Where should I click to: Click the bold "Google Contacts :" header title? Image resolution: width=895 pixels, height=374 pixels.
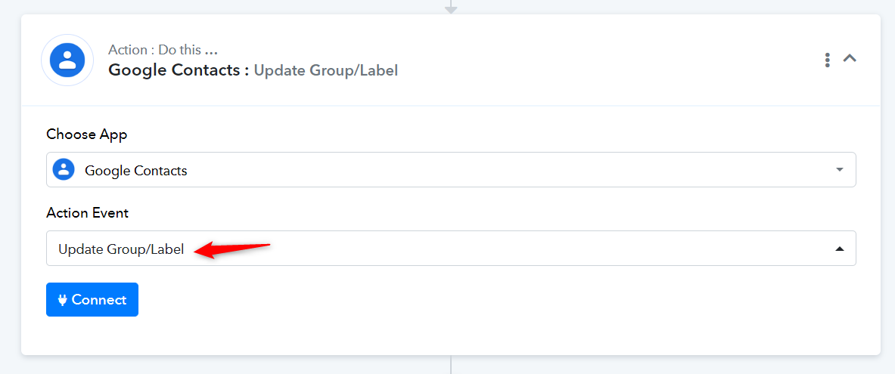pyautogui.click(x=179, y=70)
